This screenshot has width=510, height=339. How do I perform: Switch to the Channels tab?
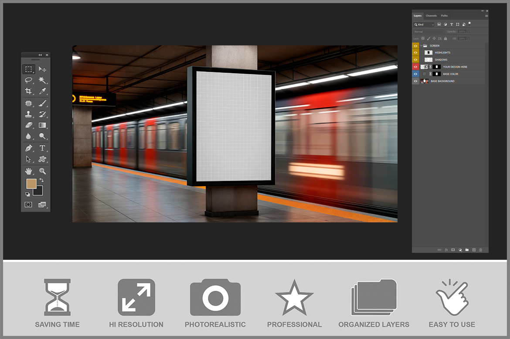pyautogui.click(x=431, y=16)
